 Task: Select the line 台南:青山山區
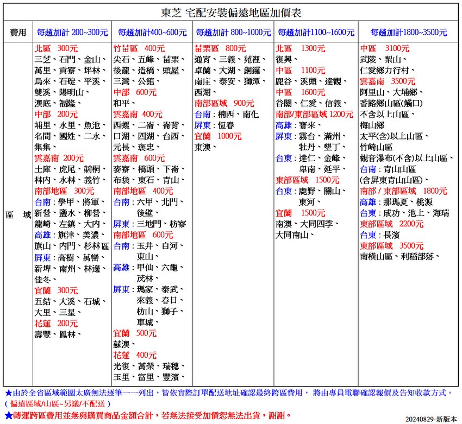[388, 169]
